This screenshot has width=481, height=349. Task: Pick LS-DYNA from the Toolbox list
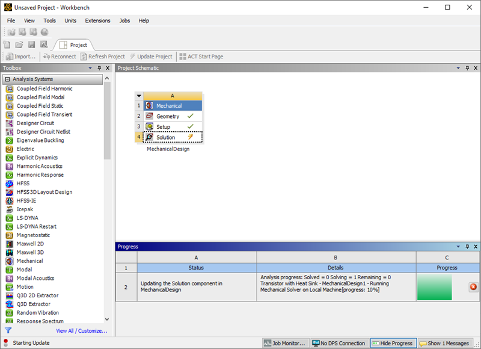(x=28, y=218)
